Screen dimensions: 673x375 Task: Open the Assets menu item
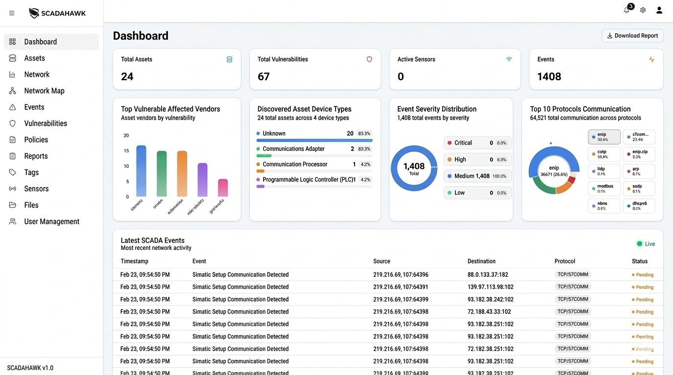pos(34,58)
